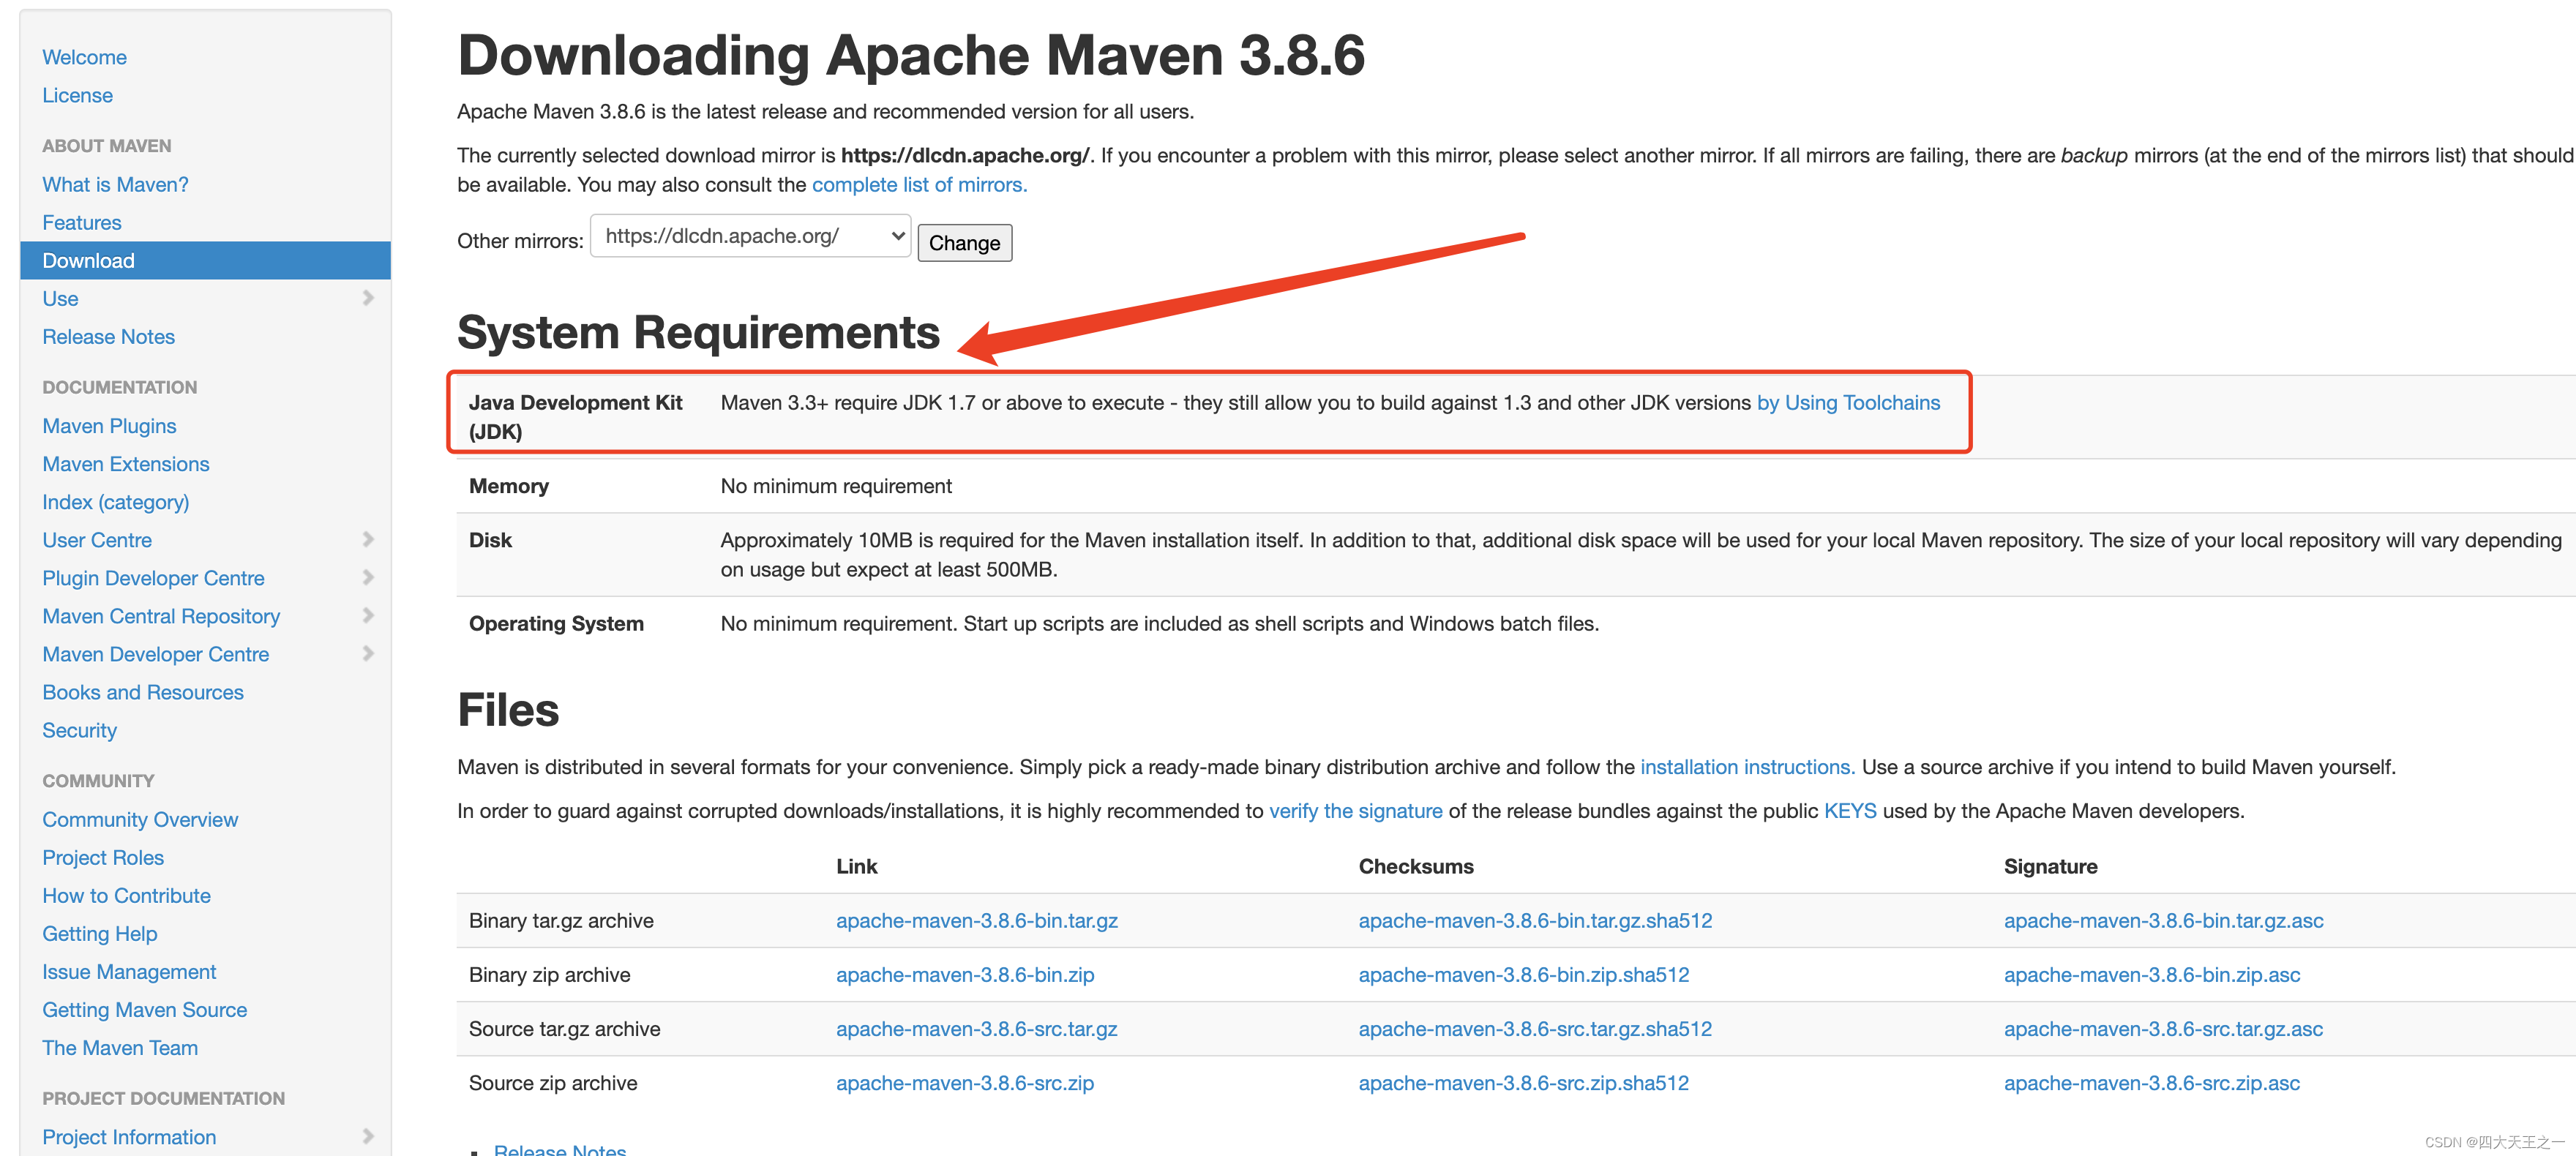Screen dimensions: 2576x1156
Task: Open the Welcome sidebar link
Action: coord(84,58)
